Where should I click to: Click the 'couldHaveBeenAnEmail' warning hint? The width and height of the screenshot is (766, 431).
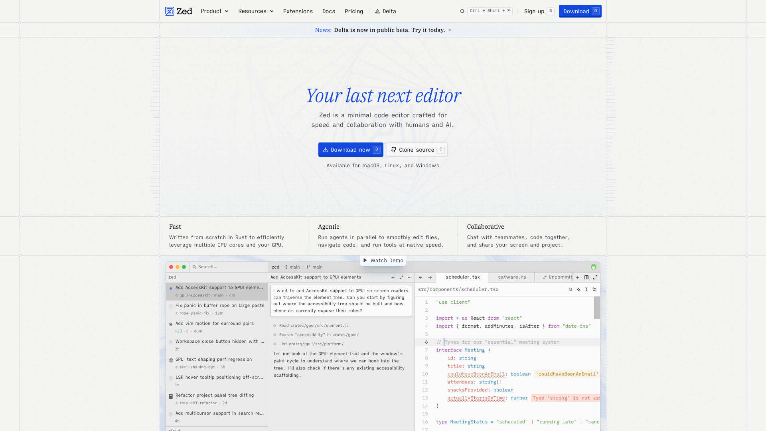[x=567, y=374]
